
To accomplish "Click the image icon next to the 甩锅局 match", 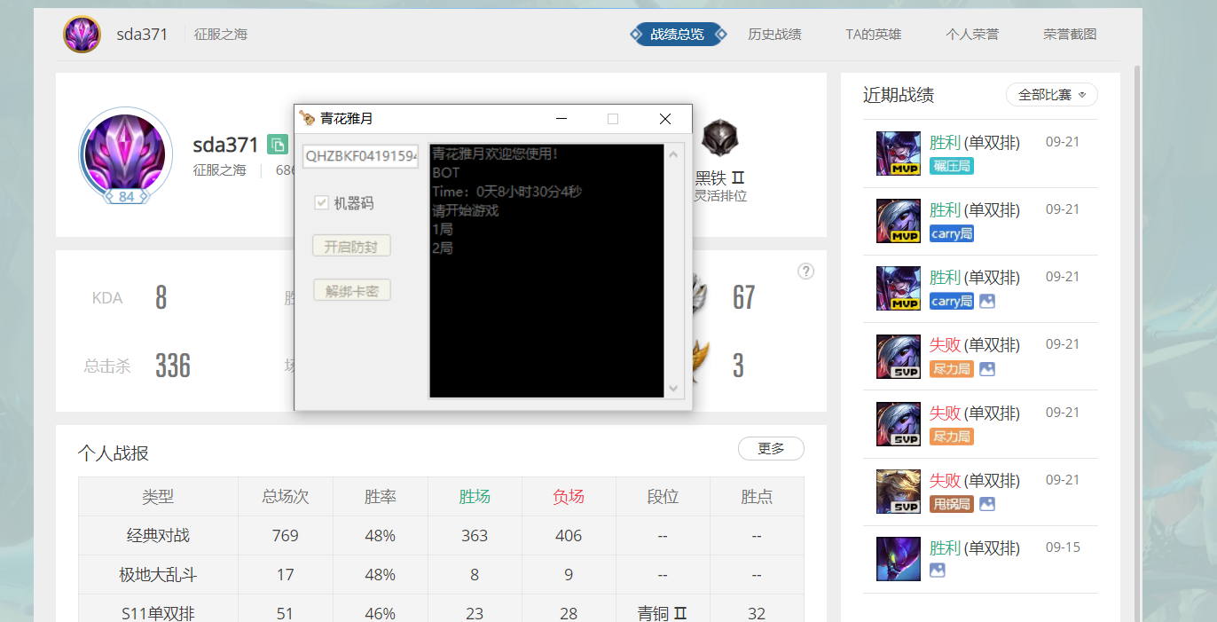I will pos(987,505).
